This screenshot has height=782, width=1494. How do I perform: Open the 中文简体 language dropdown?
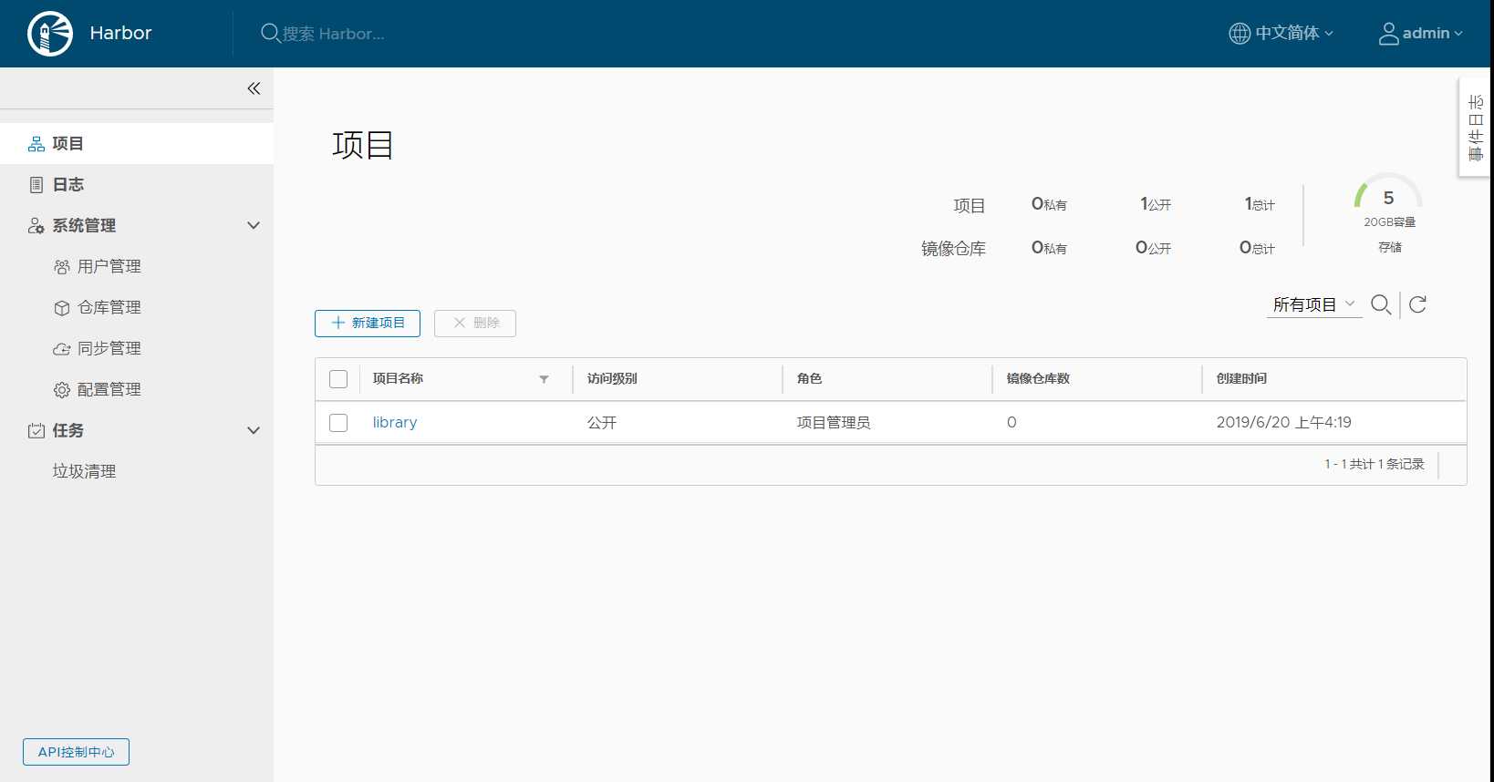click(x=1281, y=34)
